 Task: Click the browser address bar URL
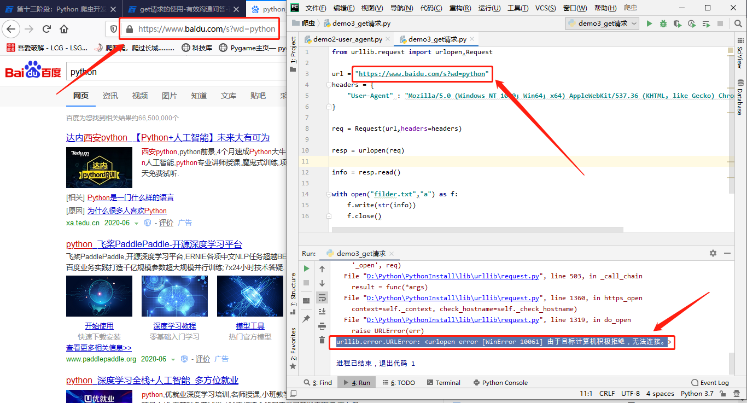[x=207, y=29]
